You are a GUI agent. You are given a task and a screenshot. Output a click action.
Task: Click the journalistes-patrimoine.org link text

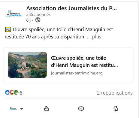pyautogui.click(x=77, y=73)
